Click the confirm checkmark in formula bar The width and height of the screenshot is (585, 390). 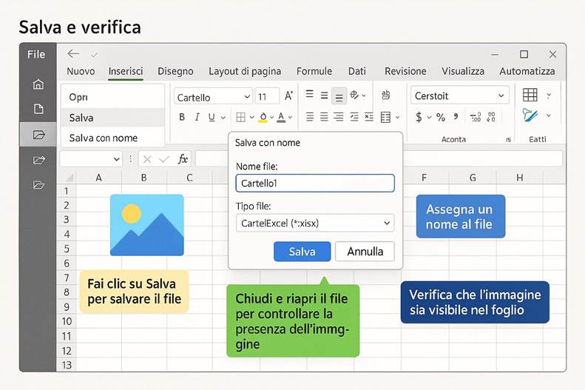click(163, 159)
